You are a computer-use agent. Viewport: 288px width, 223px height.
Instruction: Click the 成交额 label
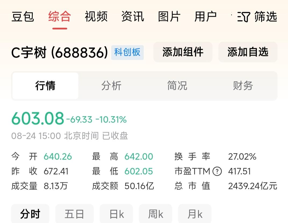point(105,186)
